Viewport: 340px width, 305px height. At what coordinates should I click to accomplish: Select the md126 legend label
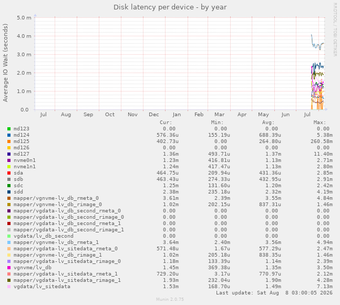(21, 148)
